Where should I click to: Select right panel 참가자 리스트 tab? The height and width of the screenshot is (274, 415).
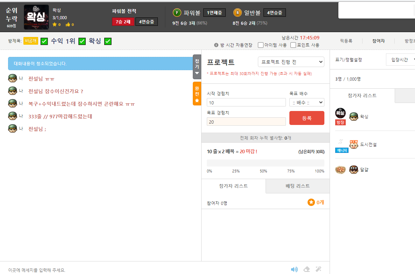(362, 96)
